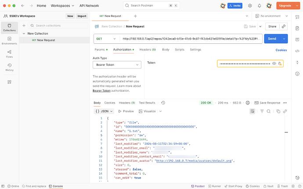Open the No environment selector
Viewport: 303px width, 189px height.
271,16
